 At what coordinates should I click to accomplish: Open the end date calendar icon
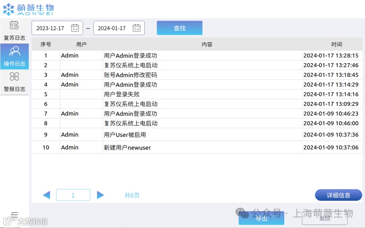pos(137,28)
